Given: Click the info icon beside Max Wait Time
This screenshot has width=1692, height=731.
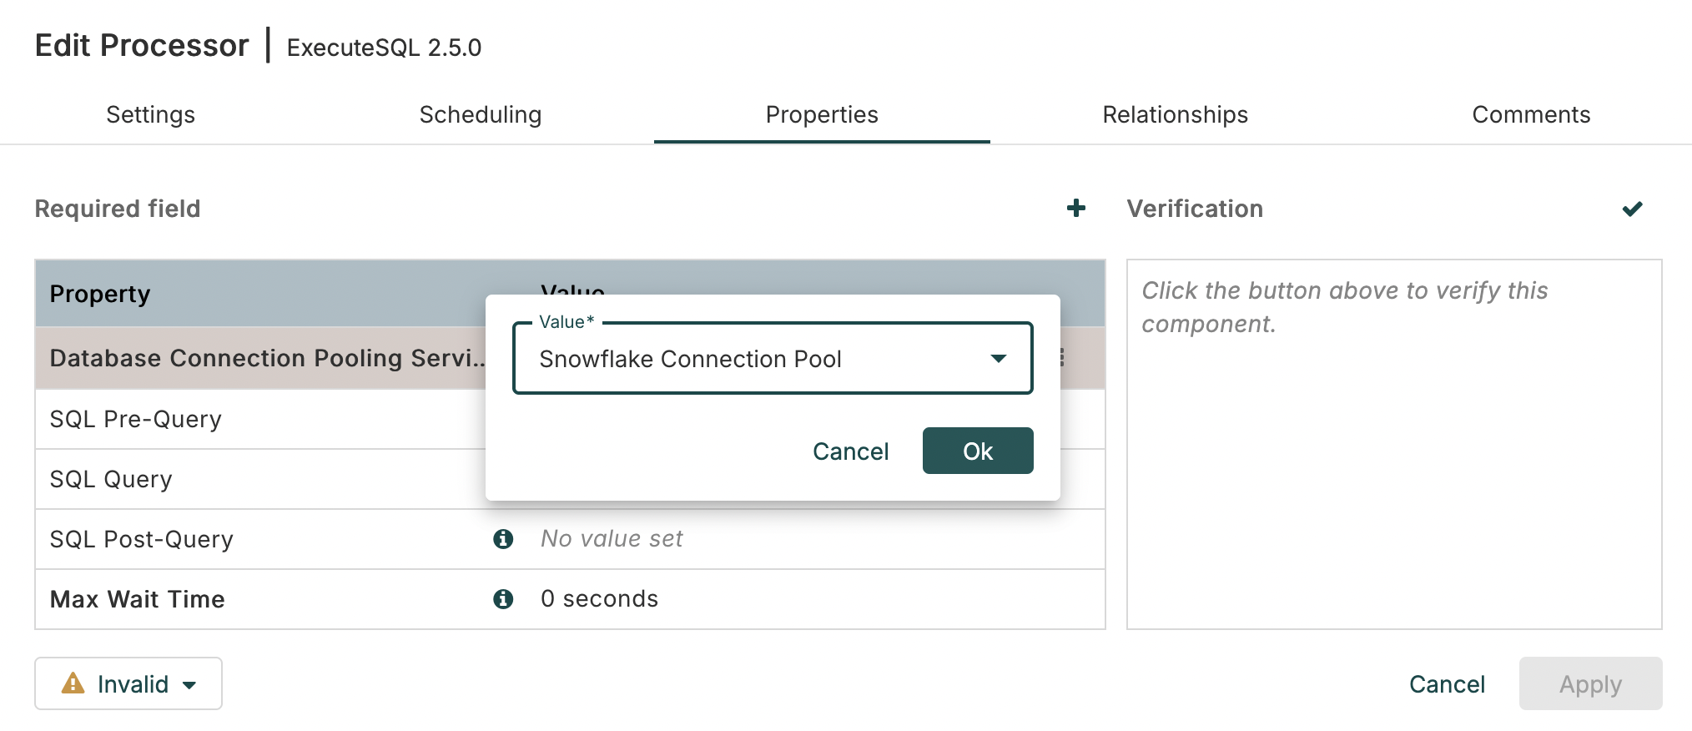Looking at the screenshot, I should point(503,599).
